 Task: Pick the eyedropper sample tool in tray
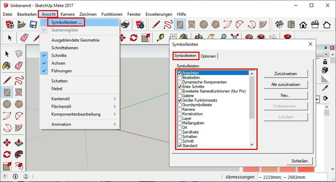click(325, 88)
